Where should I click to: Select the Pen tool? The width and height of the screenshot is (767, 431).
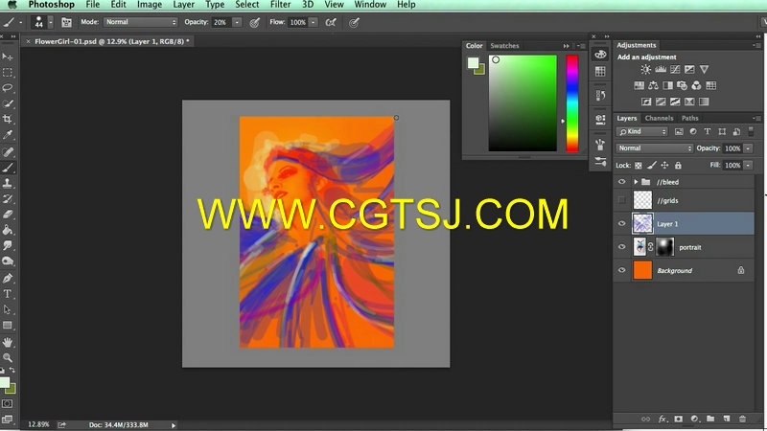tap(8, 278)
